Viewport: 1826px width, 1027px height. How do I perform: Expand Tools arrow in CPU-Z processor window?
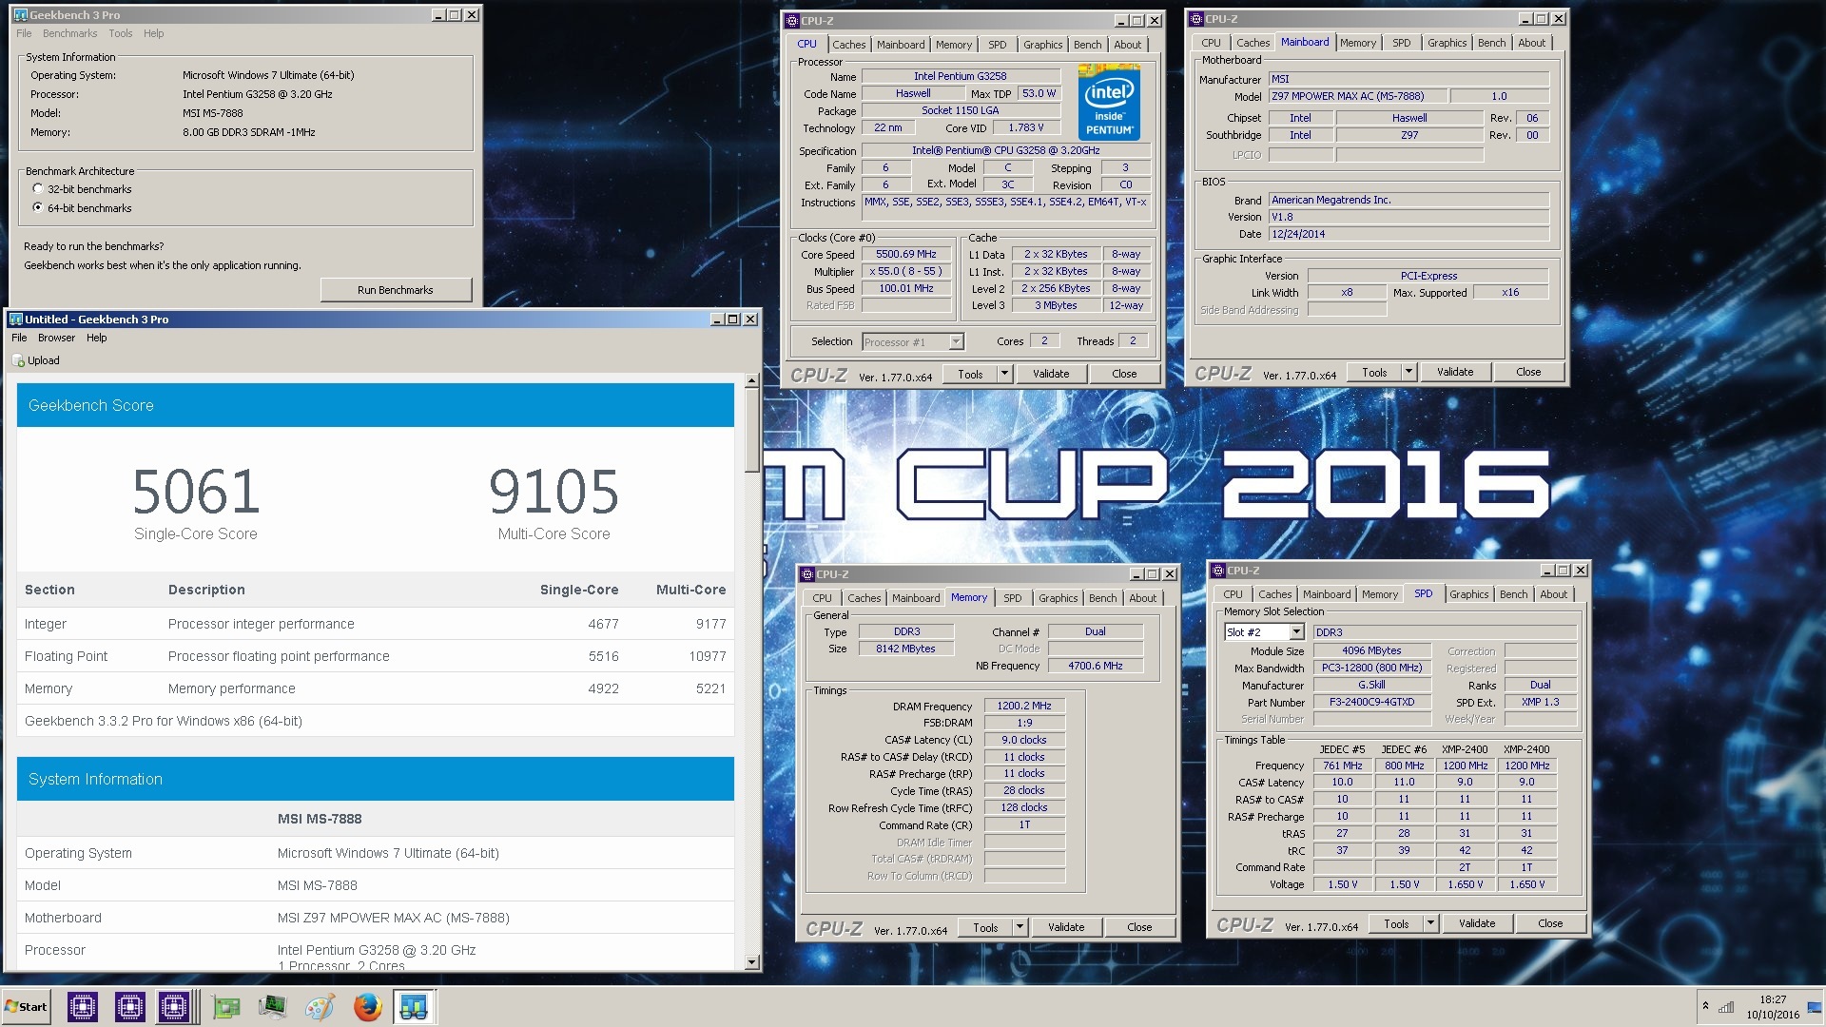(1004, 374)
